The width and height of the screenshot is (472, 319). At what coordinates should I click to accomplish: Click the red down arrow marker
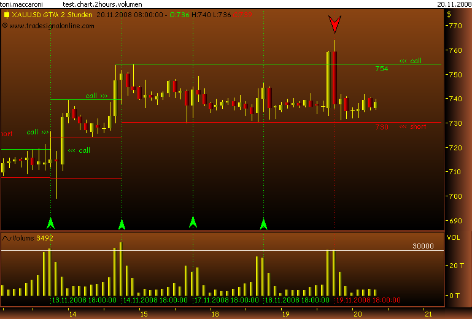[x=335, y=25]
